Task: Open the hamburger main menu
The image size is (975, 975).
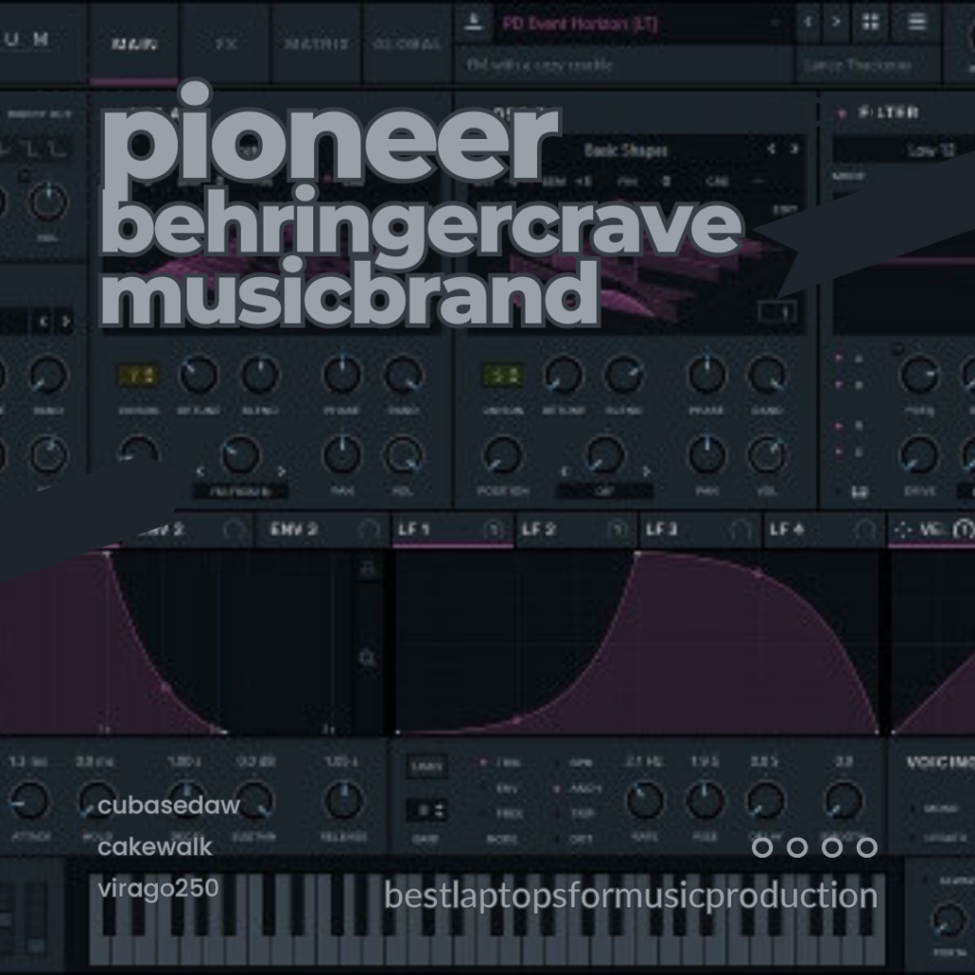Action: tap(917, 23)
